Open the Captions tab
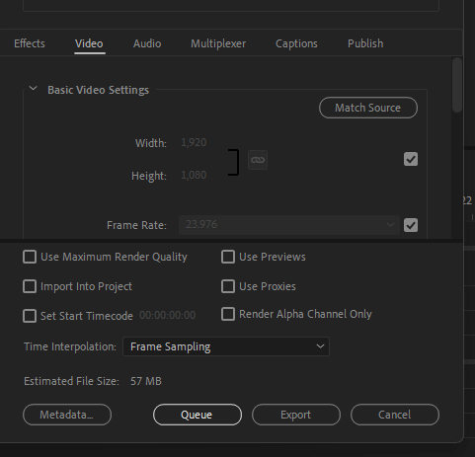 coord(296,43)
